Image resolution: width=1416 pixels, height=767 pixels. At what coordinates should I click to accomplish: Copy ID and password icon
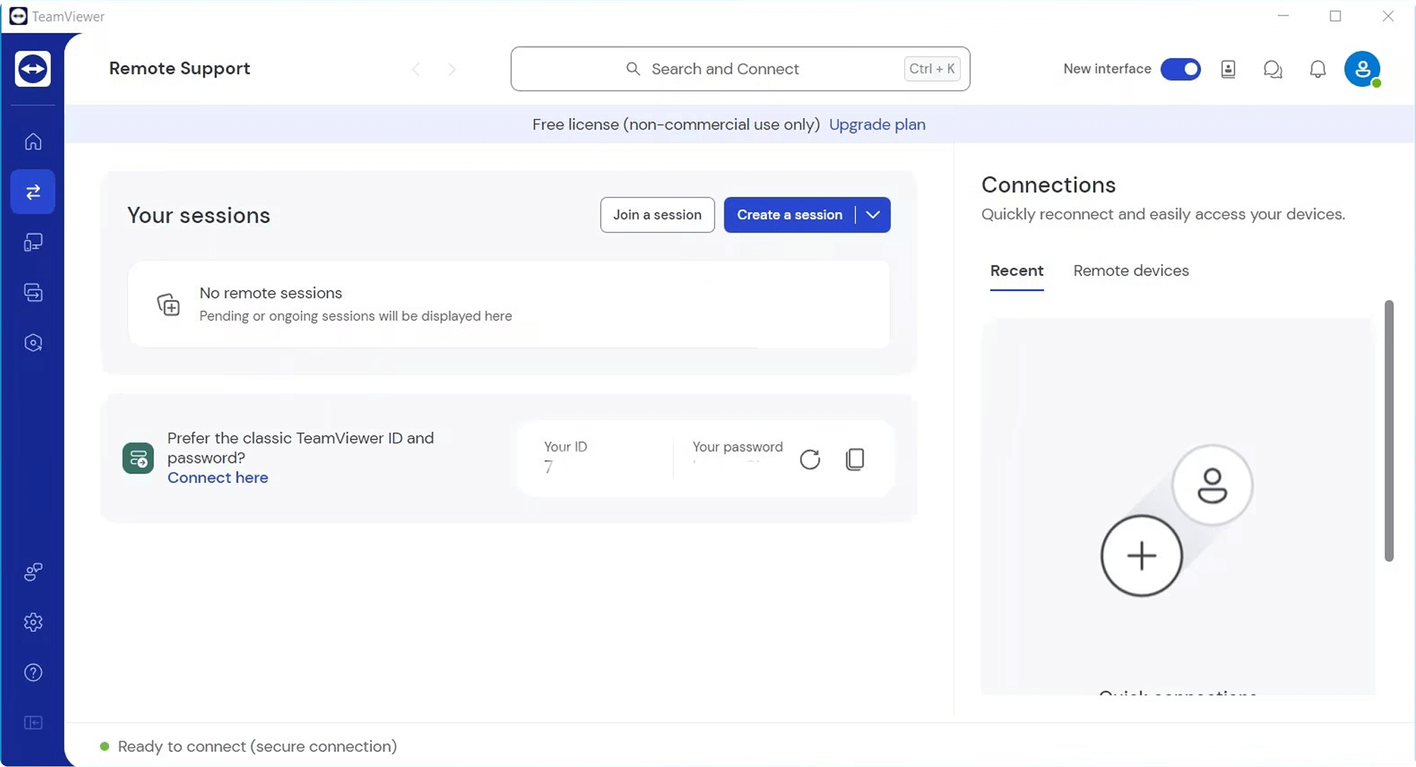tap(855, 459)
